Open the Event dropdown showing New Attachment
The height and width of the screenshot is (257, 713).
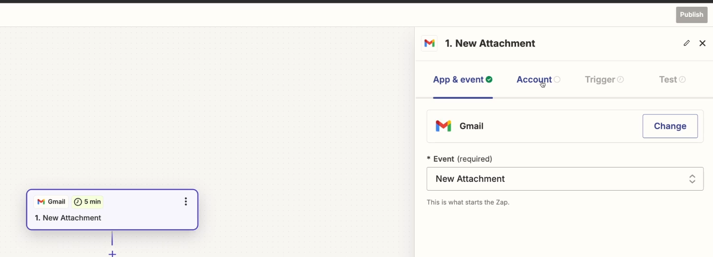pos(565,179)
